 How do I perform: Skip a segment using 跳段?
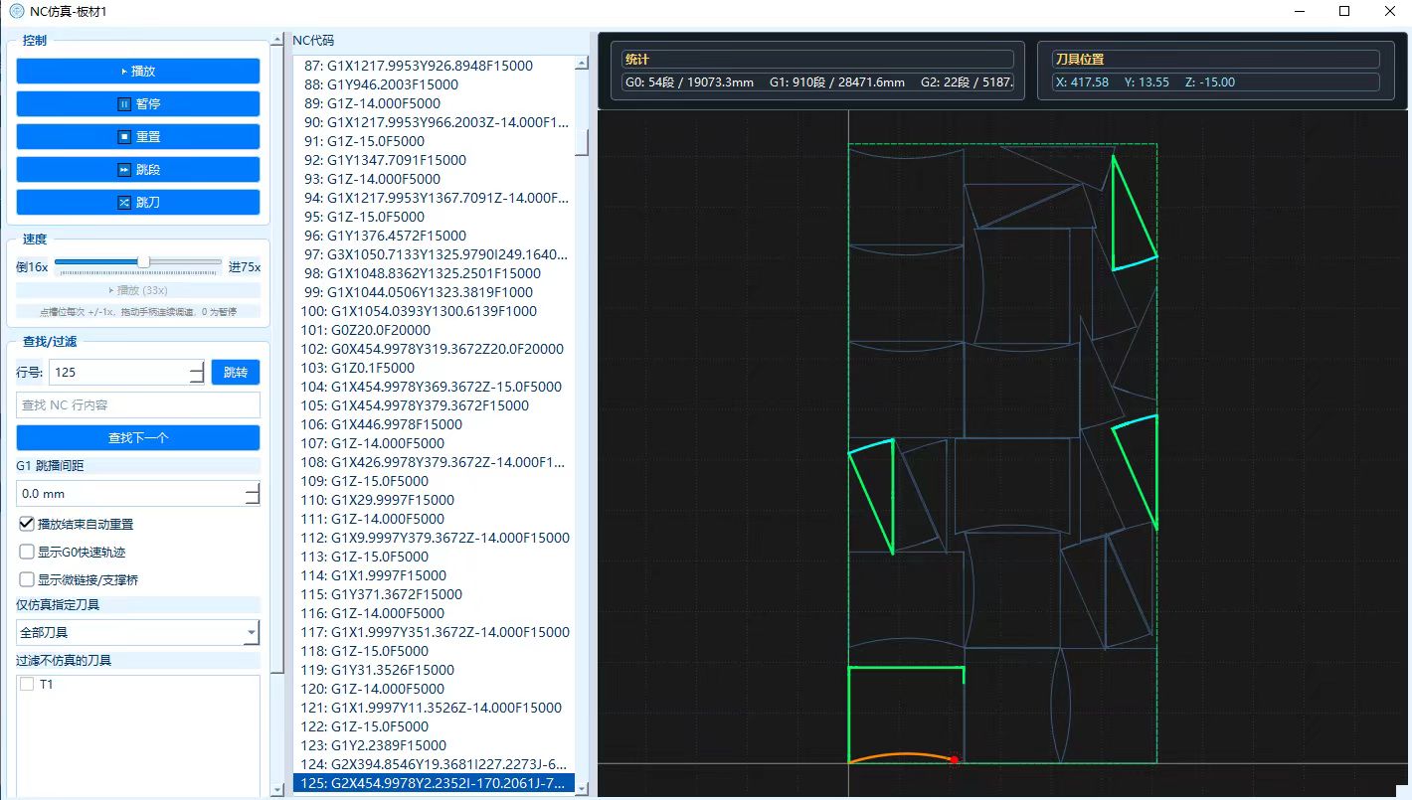click(138, 170)
